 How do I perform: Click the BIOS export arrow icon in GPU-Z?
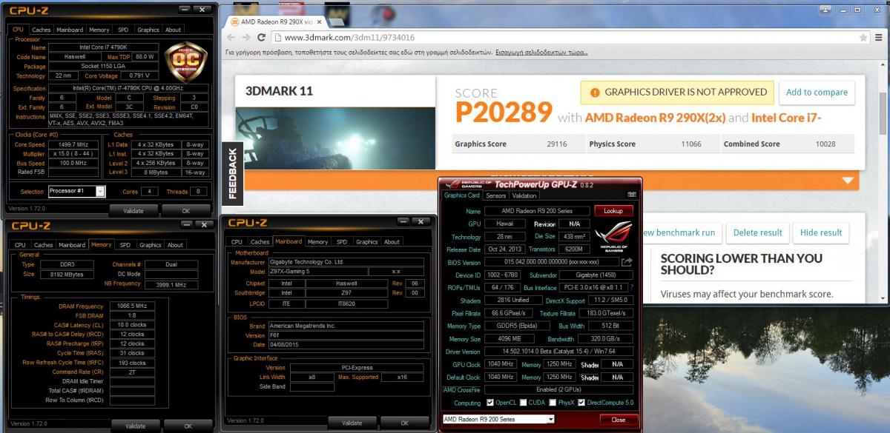[x=627, y=262]
